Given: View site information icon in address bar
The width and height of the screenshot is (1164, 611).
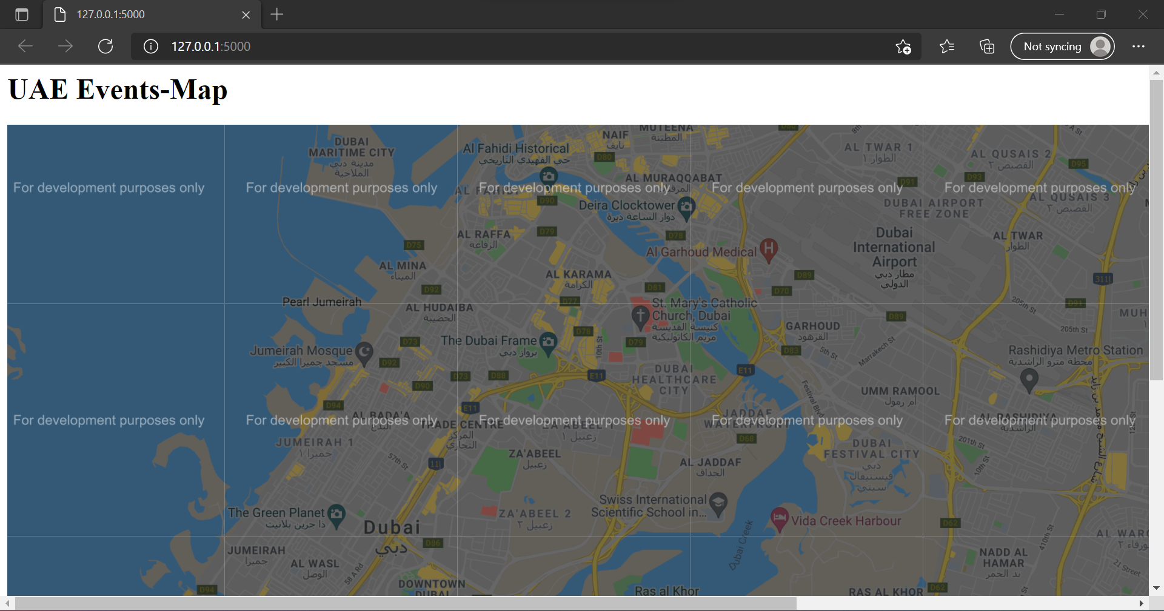Looking at the screenshot, I should tap(151, 47).
